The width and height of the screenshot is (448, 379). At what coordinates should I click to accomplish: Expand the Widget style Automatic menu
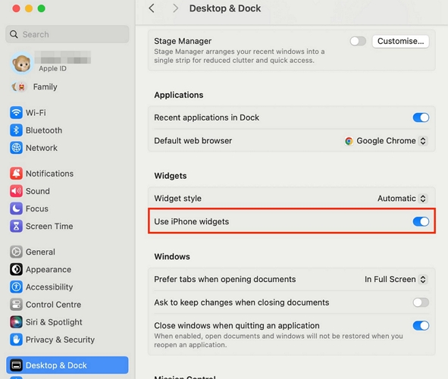pos(403,198)
